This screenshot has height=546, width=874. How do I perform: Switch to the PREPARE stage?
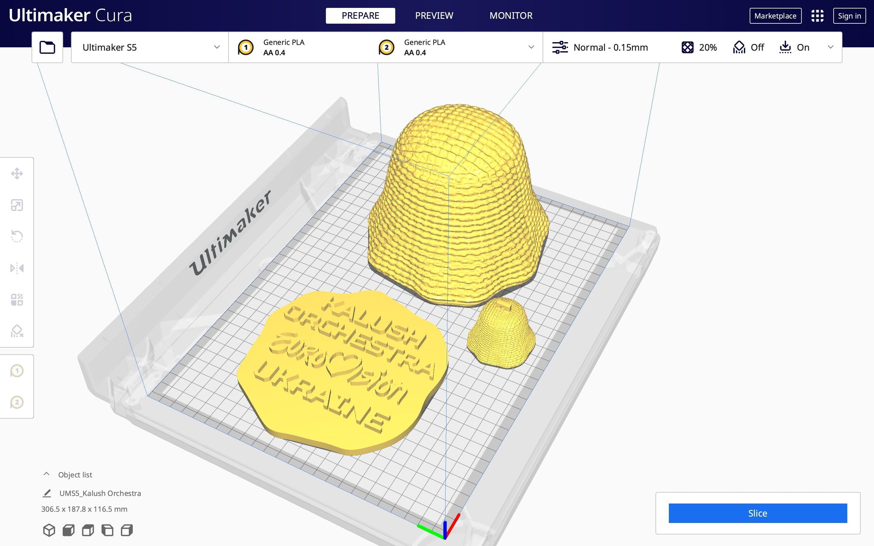click(361, 16)
